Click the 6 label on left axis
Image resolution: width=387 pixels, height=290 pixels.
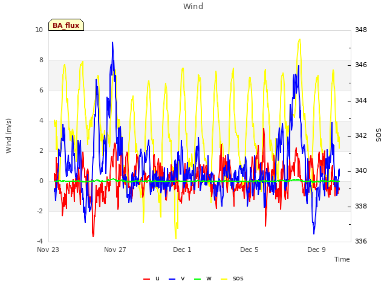coord(41,90)
